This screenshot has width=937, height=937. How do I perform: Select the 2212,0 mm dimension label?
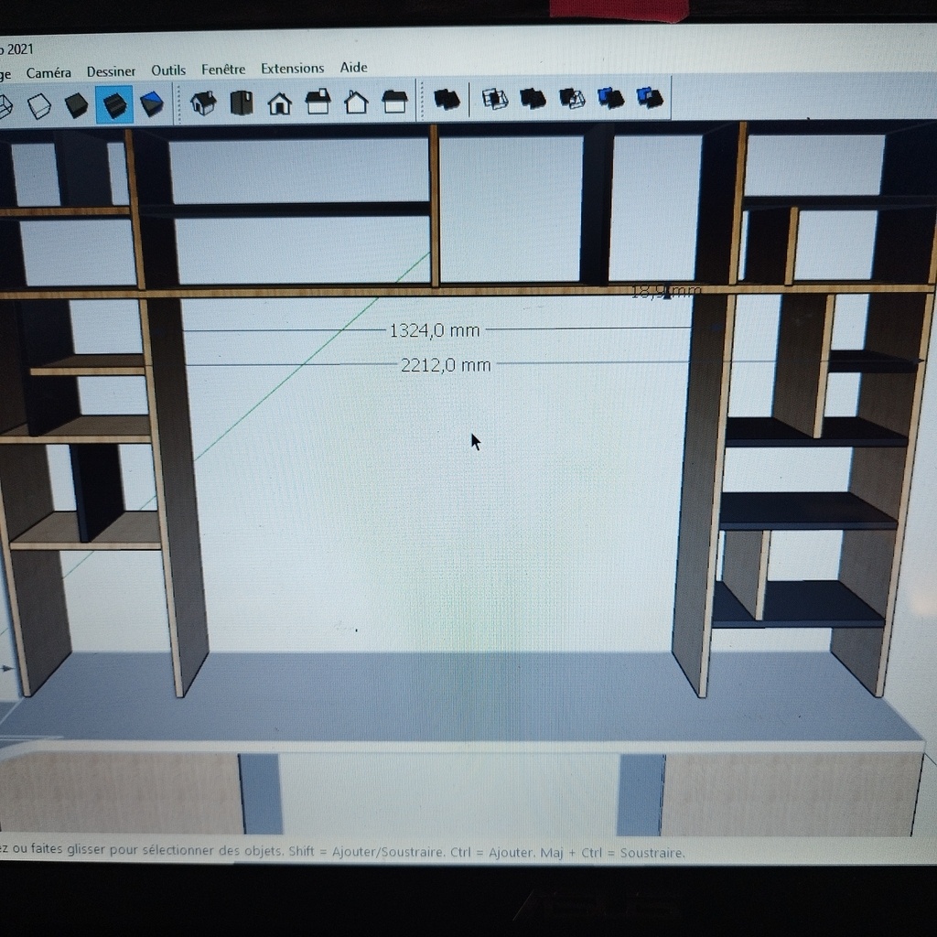[446, 364]
